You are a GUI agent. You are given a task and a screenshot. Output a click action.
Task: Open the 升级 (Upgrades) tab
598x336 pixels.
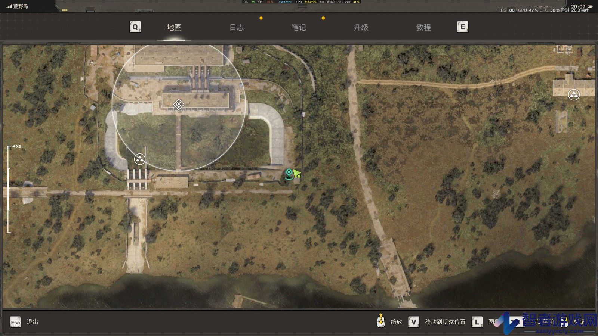point(361,27)
